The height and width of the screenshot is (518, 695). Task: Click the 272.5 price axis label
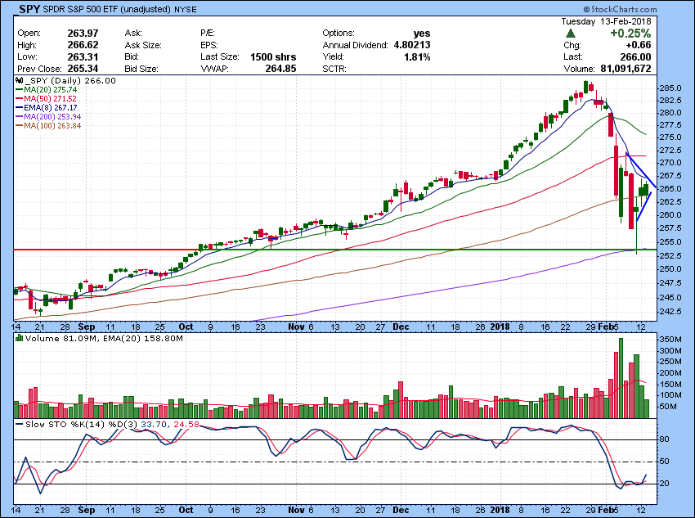click(671, 151)
